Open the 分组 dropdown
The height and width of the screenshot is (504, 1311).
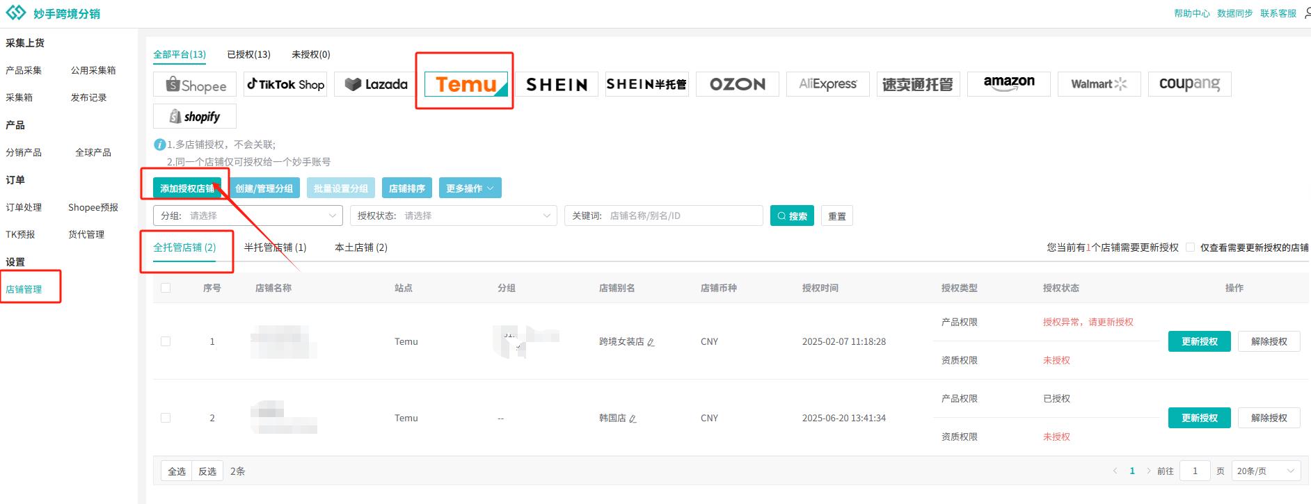pos(248,216)
